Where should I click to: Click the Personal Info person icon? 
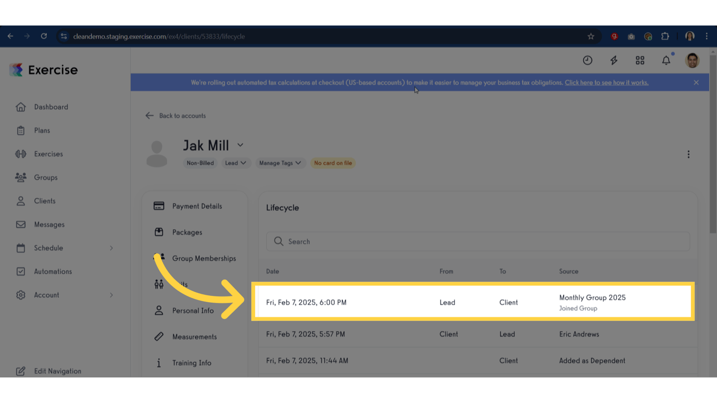(159, 311)
